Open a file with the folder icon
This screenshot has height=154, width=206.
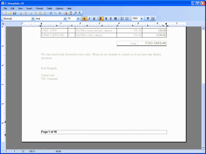10,13
